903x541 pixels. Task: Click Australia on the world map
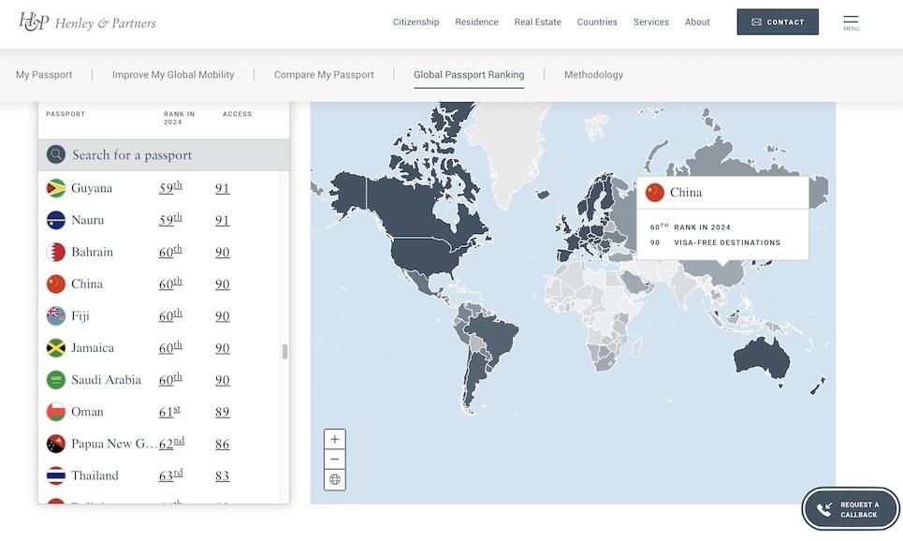(x=762, y=359)
